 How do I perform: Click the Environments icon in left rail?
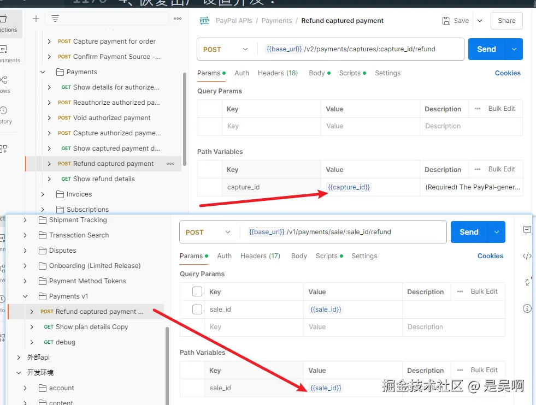pos(3,49)
